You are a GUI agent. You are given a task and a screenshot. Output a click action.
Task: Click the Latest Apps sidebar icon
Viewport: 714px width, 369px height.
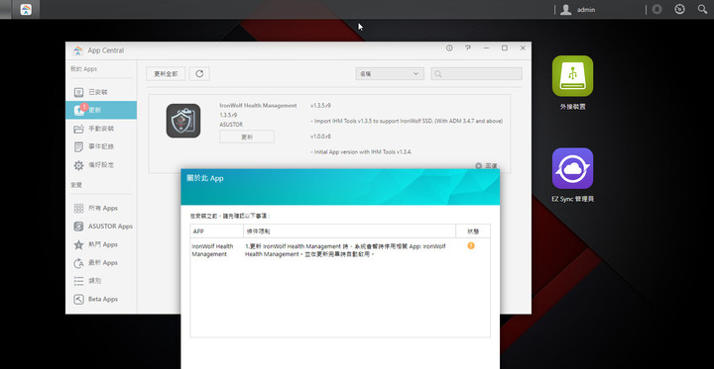(78, 263)
